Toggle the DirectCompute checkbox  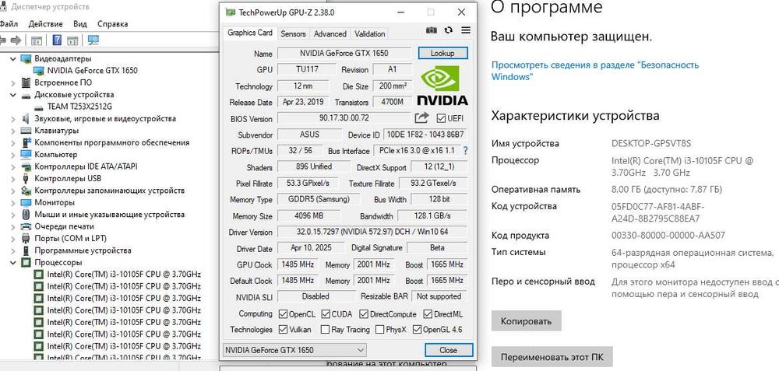(x=364, y=314)
